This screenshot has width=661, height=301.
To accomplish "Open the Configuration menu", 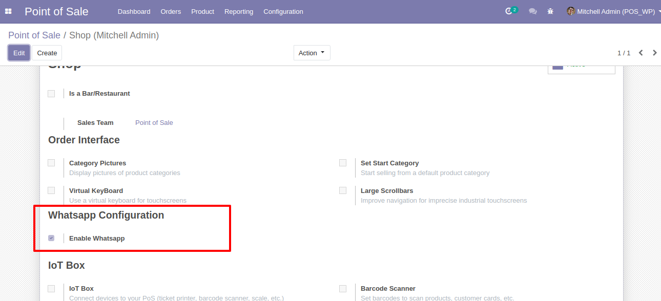I will click(x=283, y=11).
